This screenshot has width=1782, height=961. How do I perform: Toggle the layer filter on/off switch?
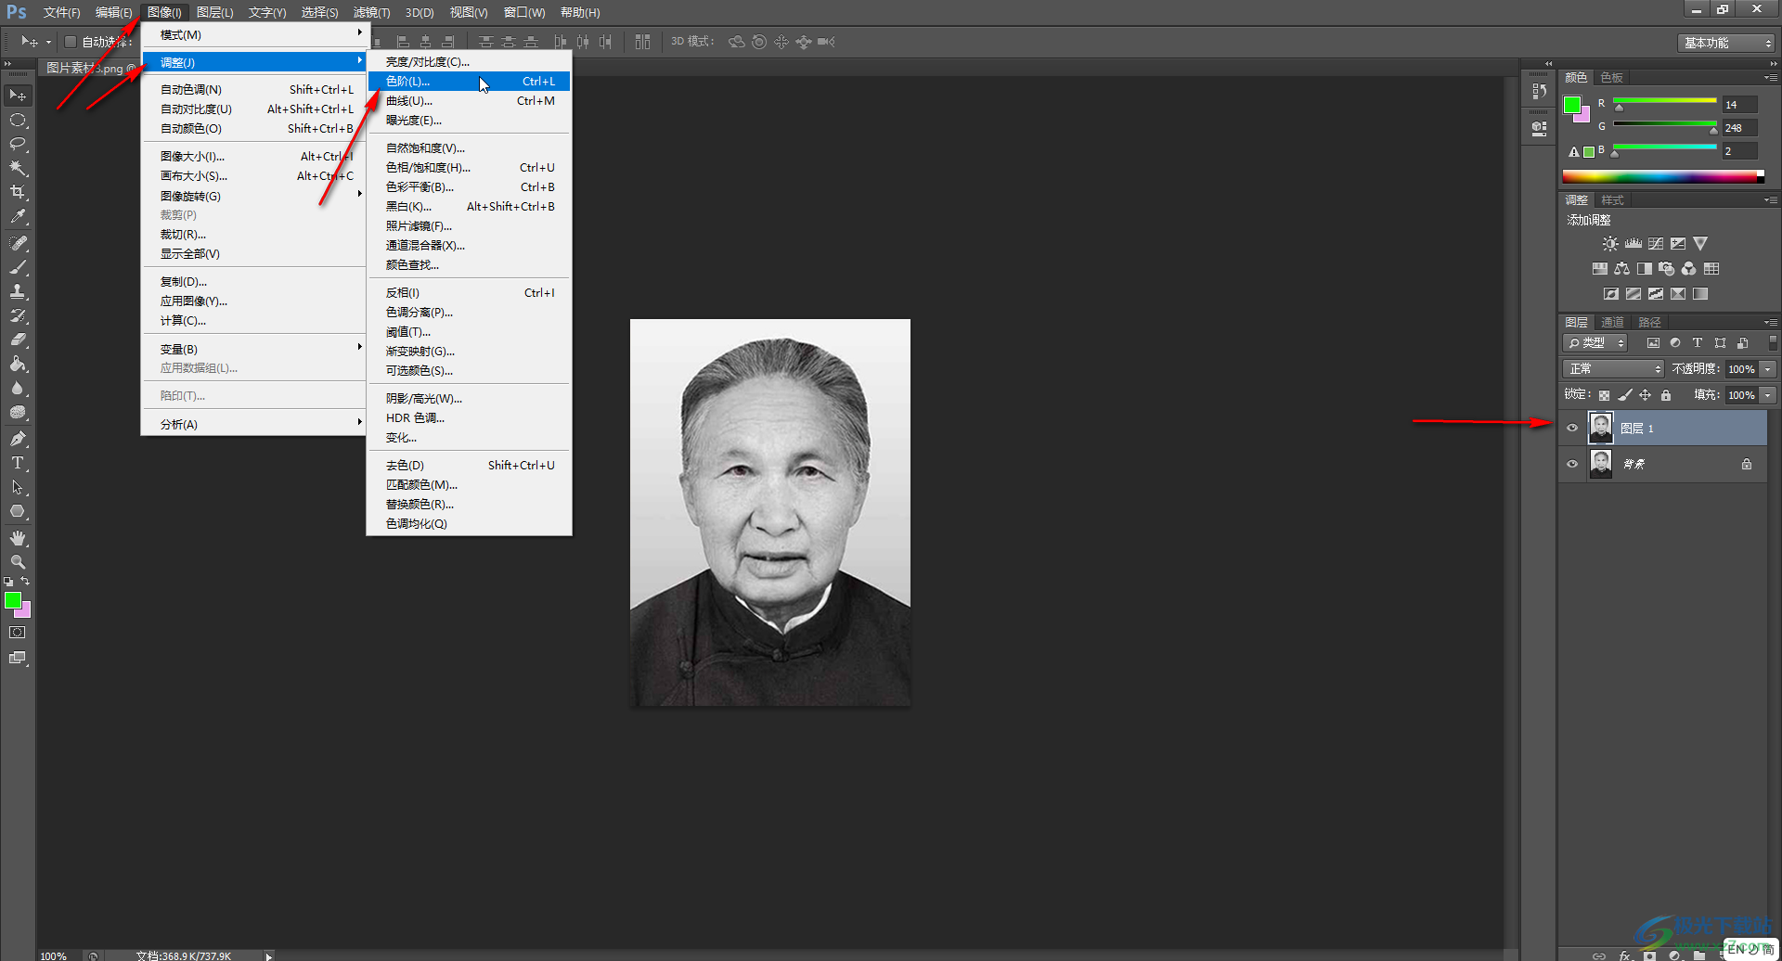pyautogui.click(x=1772, y=343)
